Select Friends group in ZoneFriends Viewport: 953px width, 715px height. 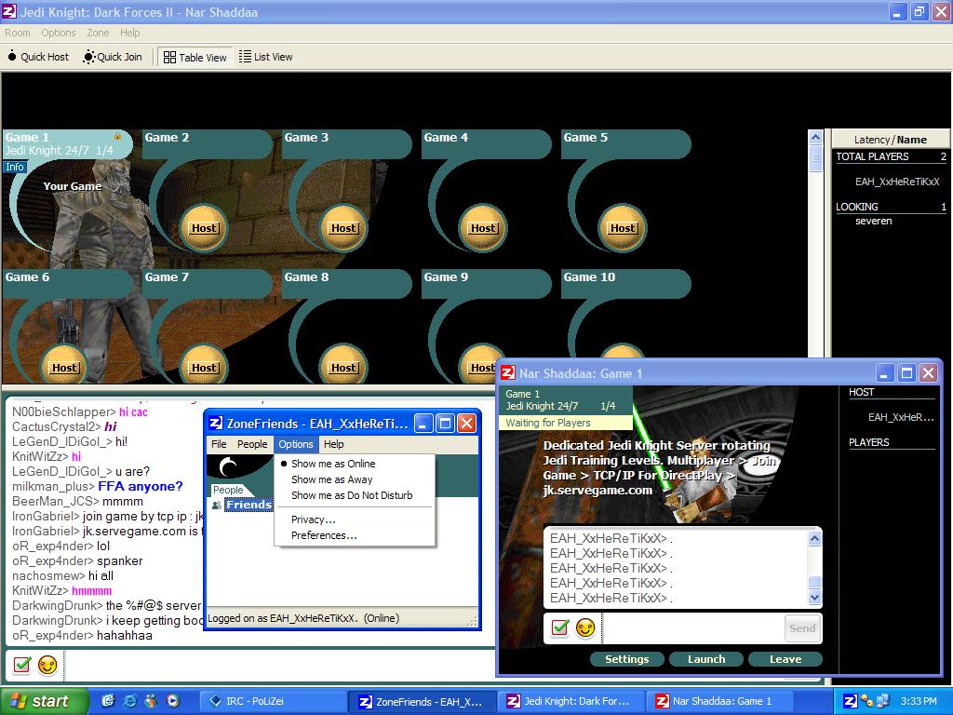coord(248,505)
